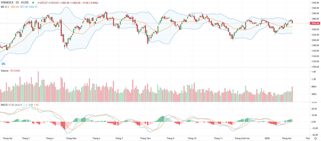Viewport: 321px width, 141px height.
Task: Select the last red candlestick on chart
Action: [x=292, y=22]
